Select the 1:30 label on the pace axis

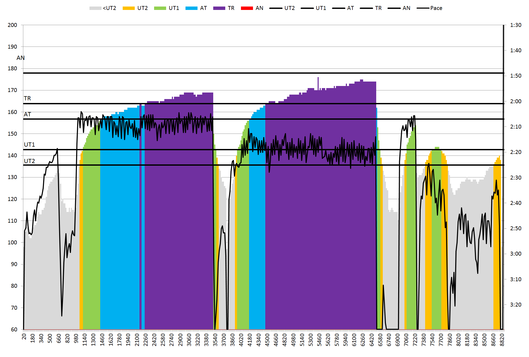tap(515, 25)
